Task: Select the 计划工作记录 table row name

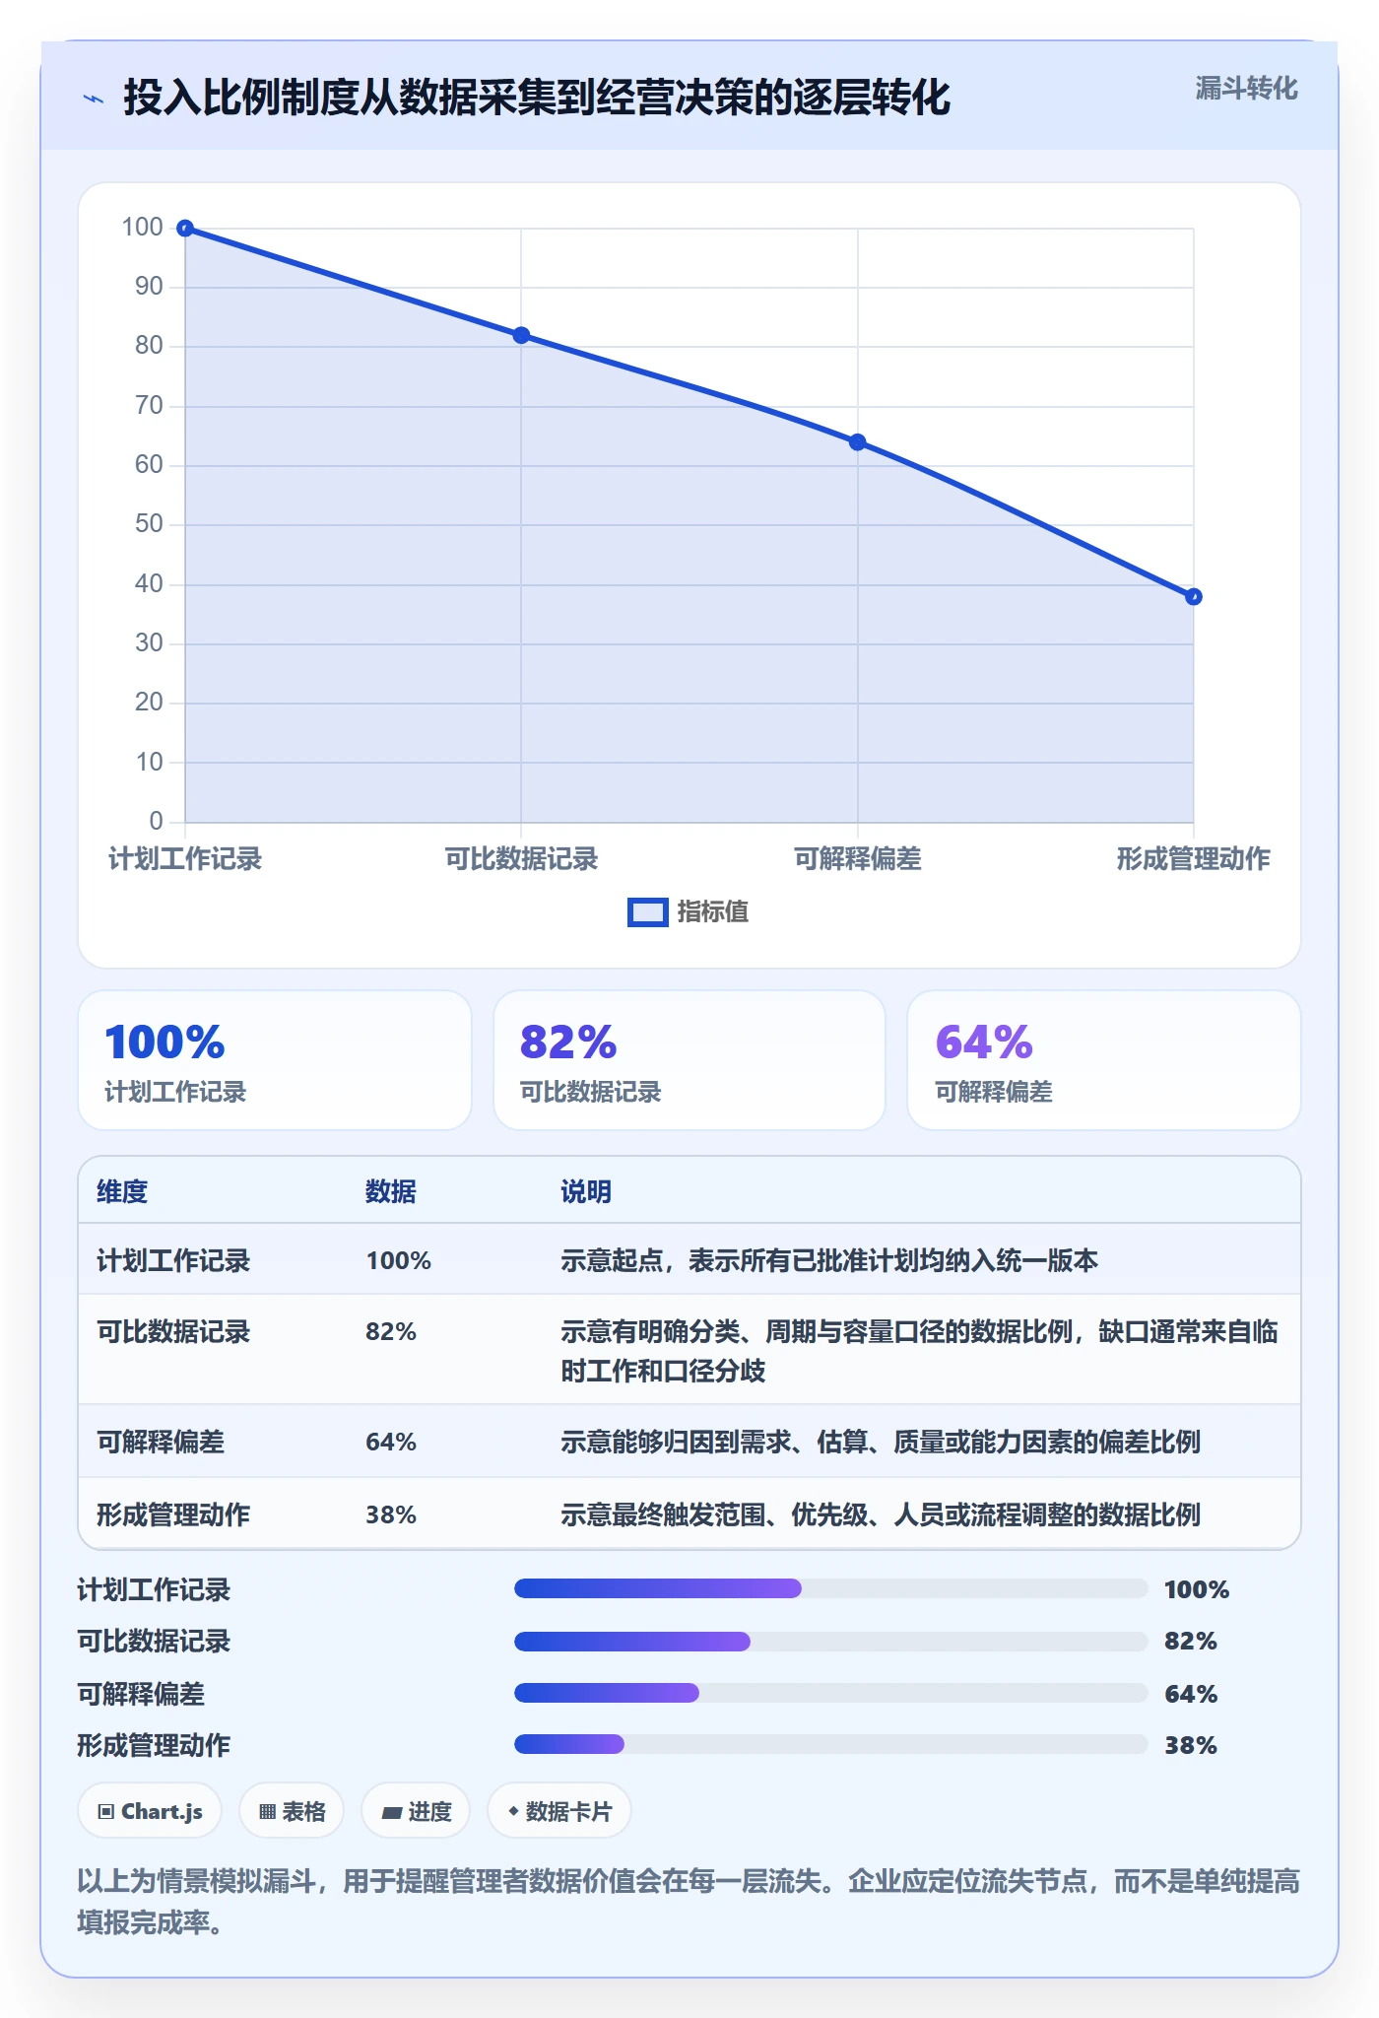Action: (x=173, y=1261)
